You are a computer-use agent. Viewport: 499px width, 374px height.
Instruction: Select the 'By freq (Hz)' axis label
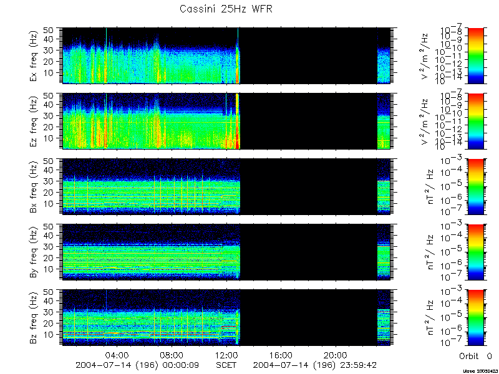point(34,252)
